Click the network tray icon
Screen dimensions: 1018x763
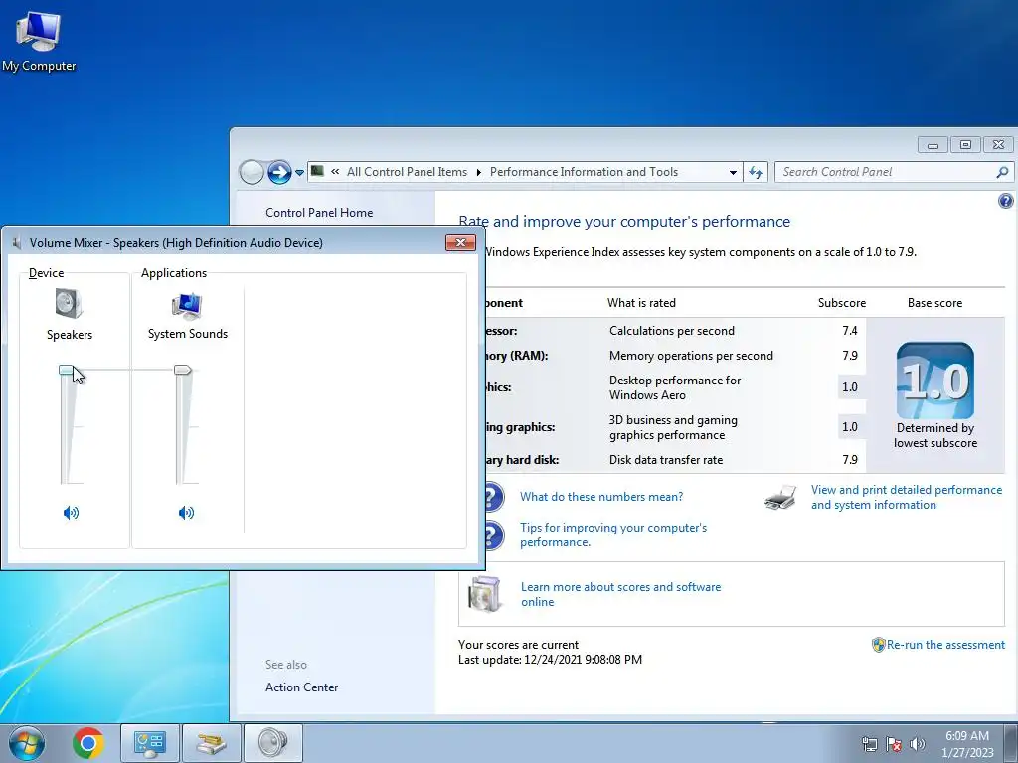pos(869,744)
